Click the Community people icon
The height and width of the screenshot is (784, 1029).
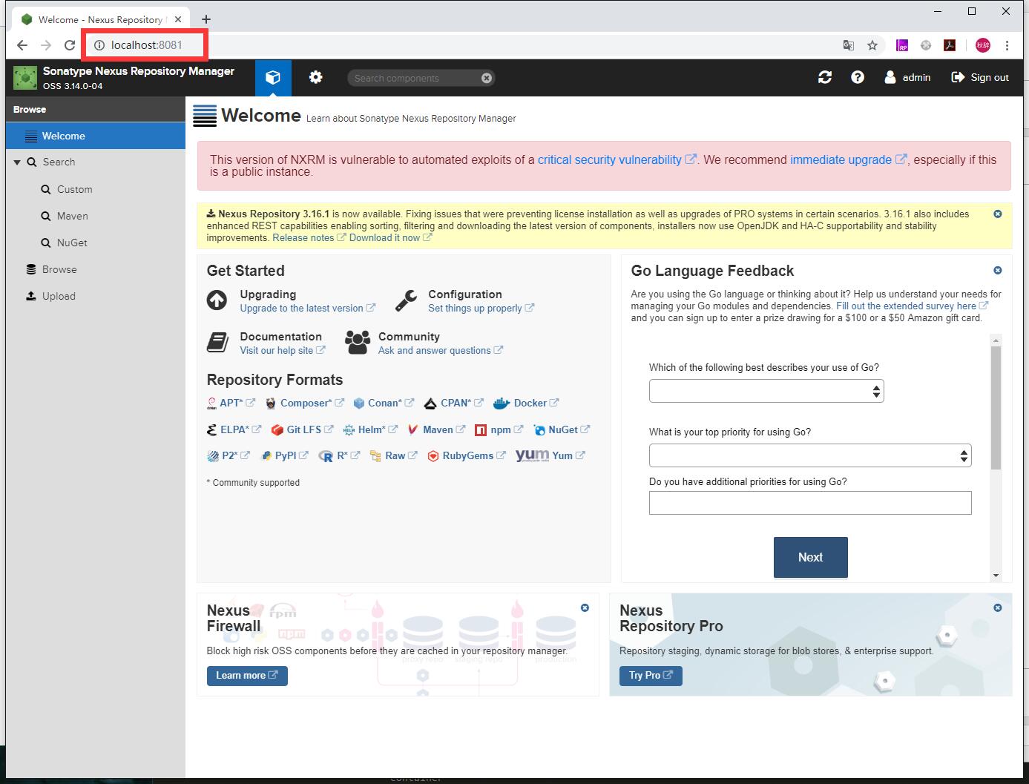point(358,342)
